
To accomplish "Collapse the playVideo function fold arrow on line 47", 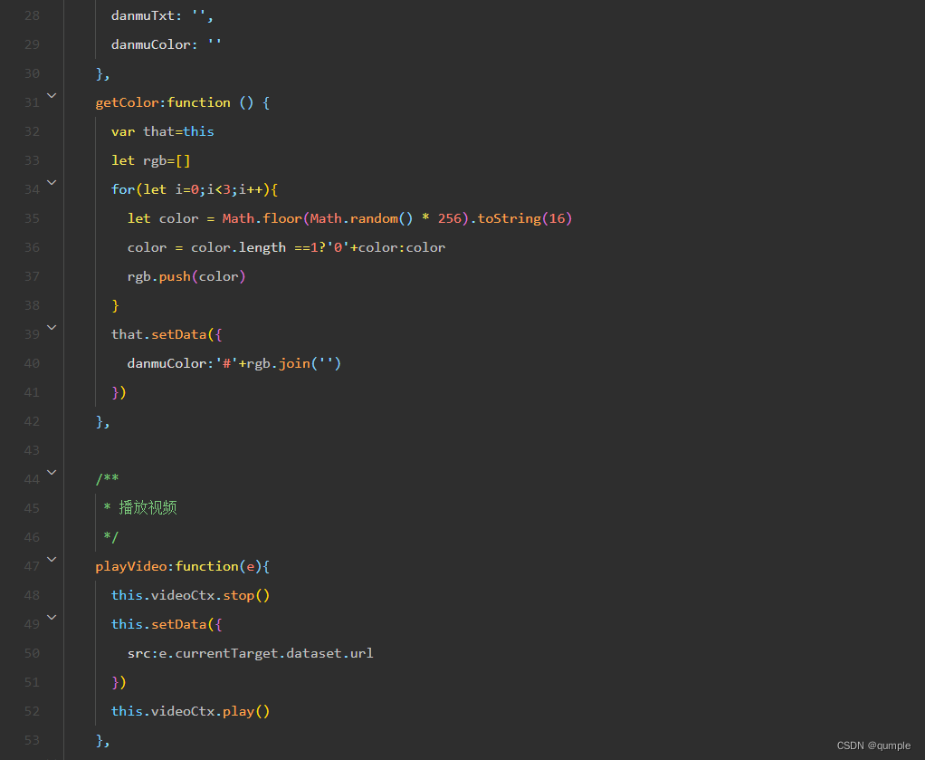I will (x=52, y=559).
